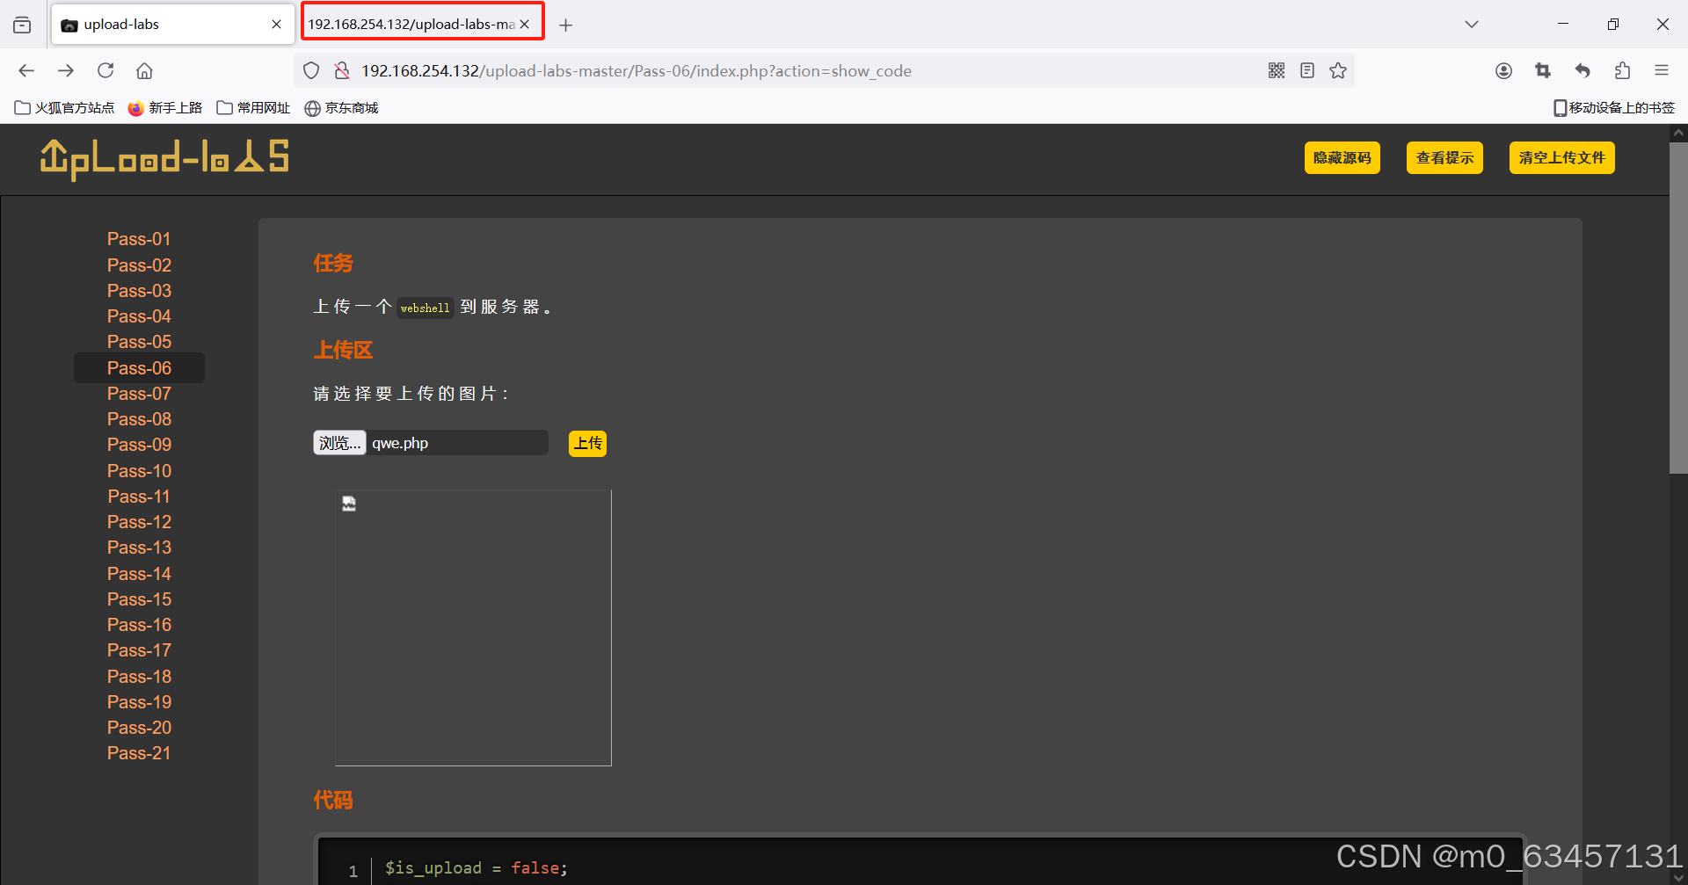
Task: Open Pass-19 in the sidebar
Action: (139, 702)
